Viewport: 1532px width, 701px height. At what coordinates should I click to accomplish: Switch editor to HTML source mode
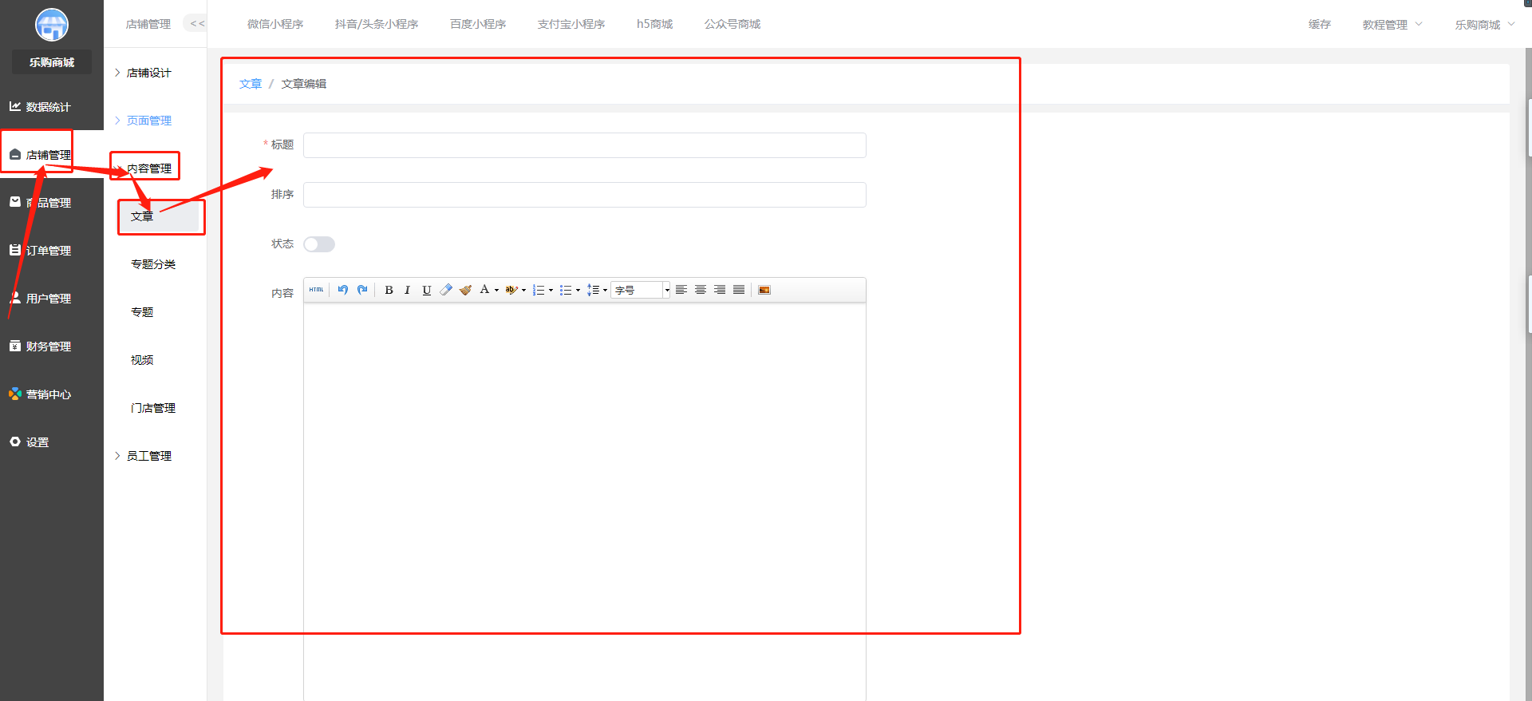click(317, 290)
